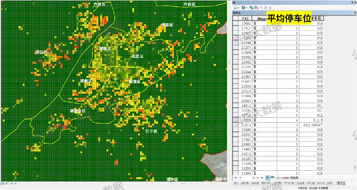Viewport: 357px width, 190px height.
Task: Click FID cell 19258
Action: coord(246,168)
